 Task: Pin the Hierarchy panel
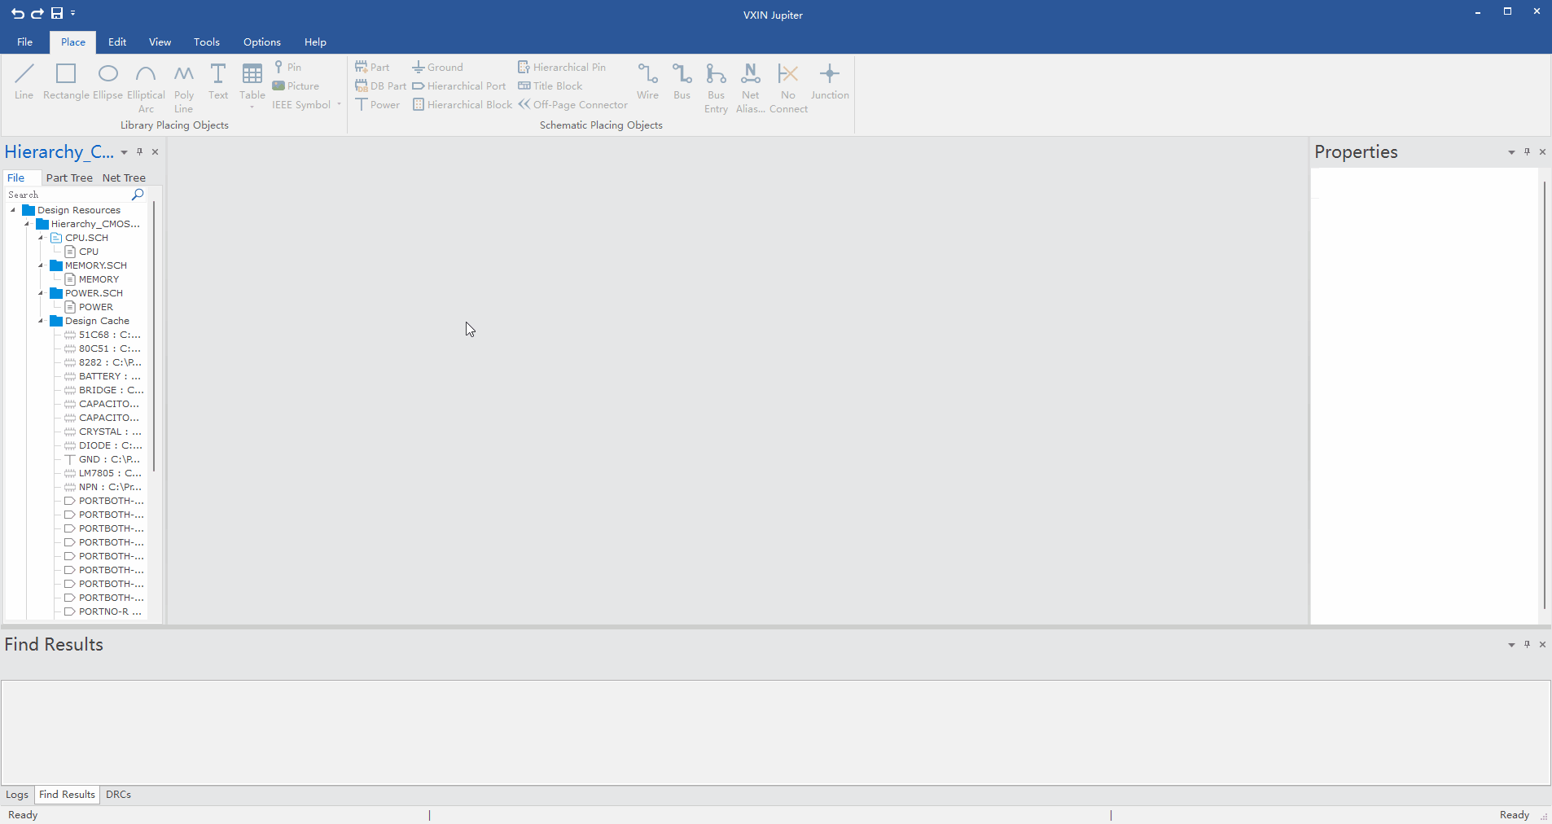point(139,152)
